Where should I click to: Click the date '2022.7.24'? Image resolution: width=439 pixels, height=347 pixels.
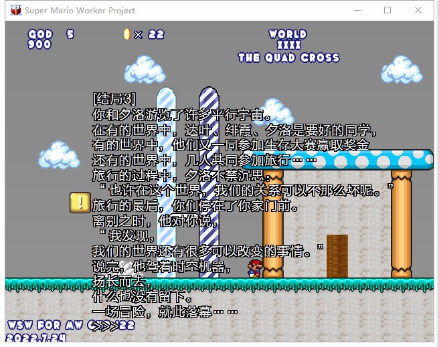coord(36,338)
